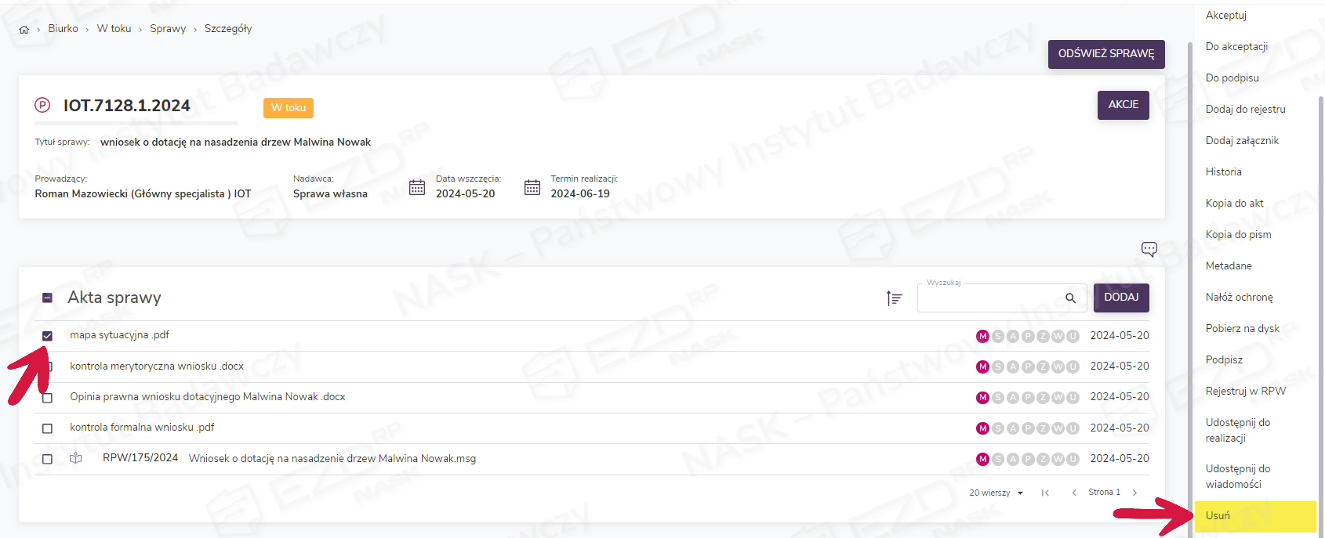This screenshot has width=1325, height=538.
Task: Click the calendar icon next to Data wszczęcia
Action: [417, 188]
